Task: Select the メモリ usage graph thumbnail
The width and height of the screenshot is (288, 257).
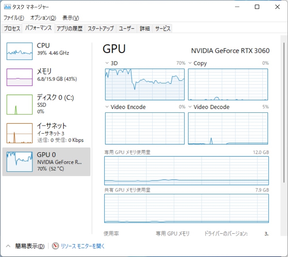Action: pos(20,77)
